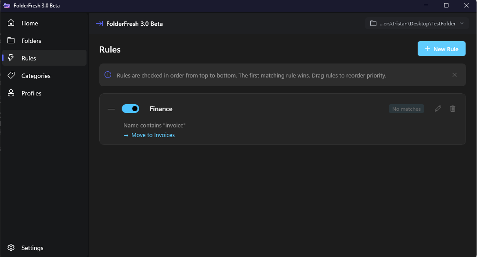Minimize the FolderFresh window
477x257 pixels.
click(x=426, y=5)
